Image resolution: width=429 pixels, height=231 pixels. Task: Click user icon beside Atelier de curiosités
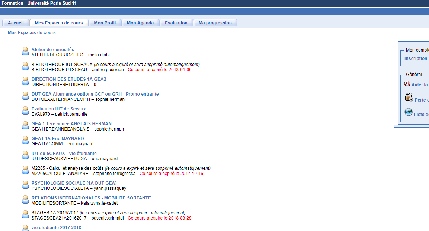(25, 51)
